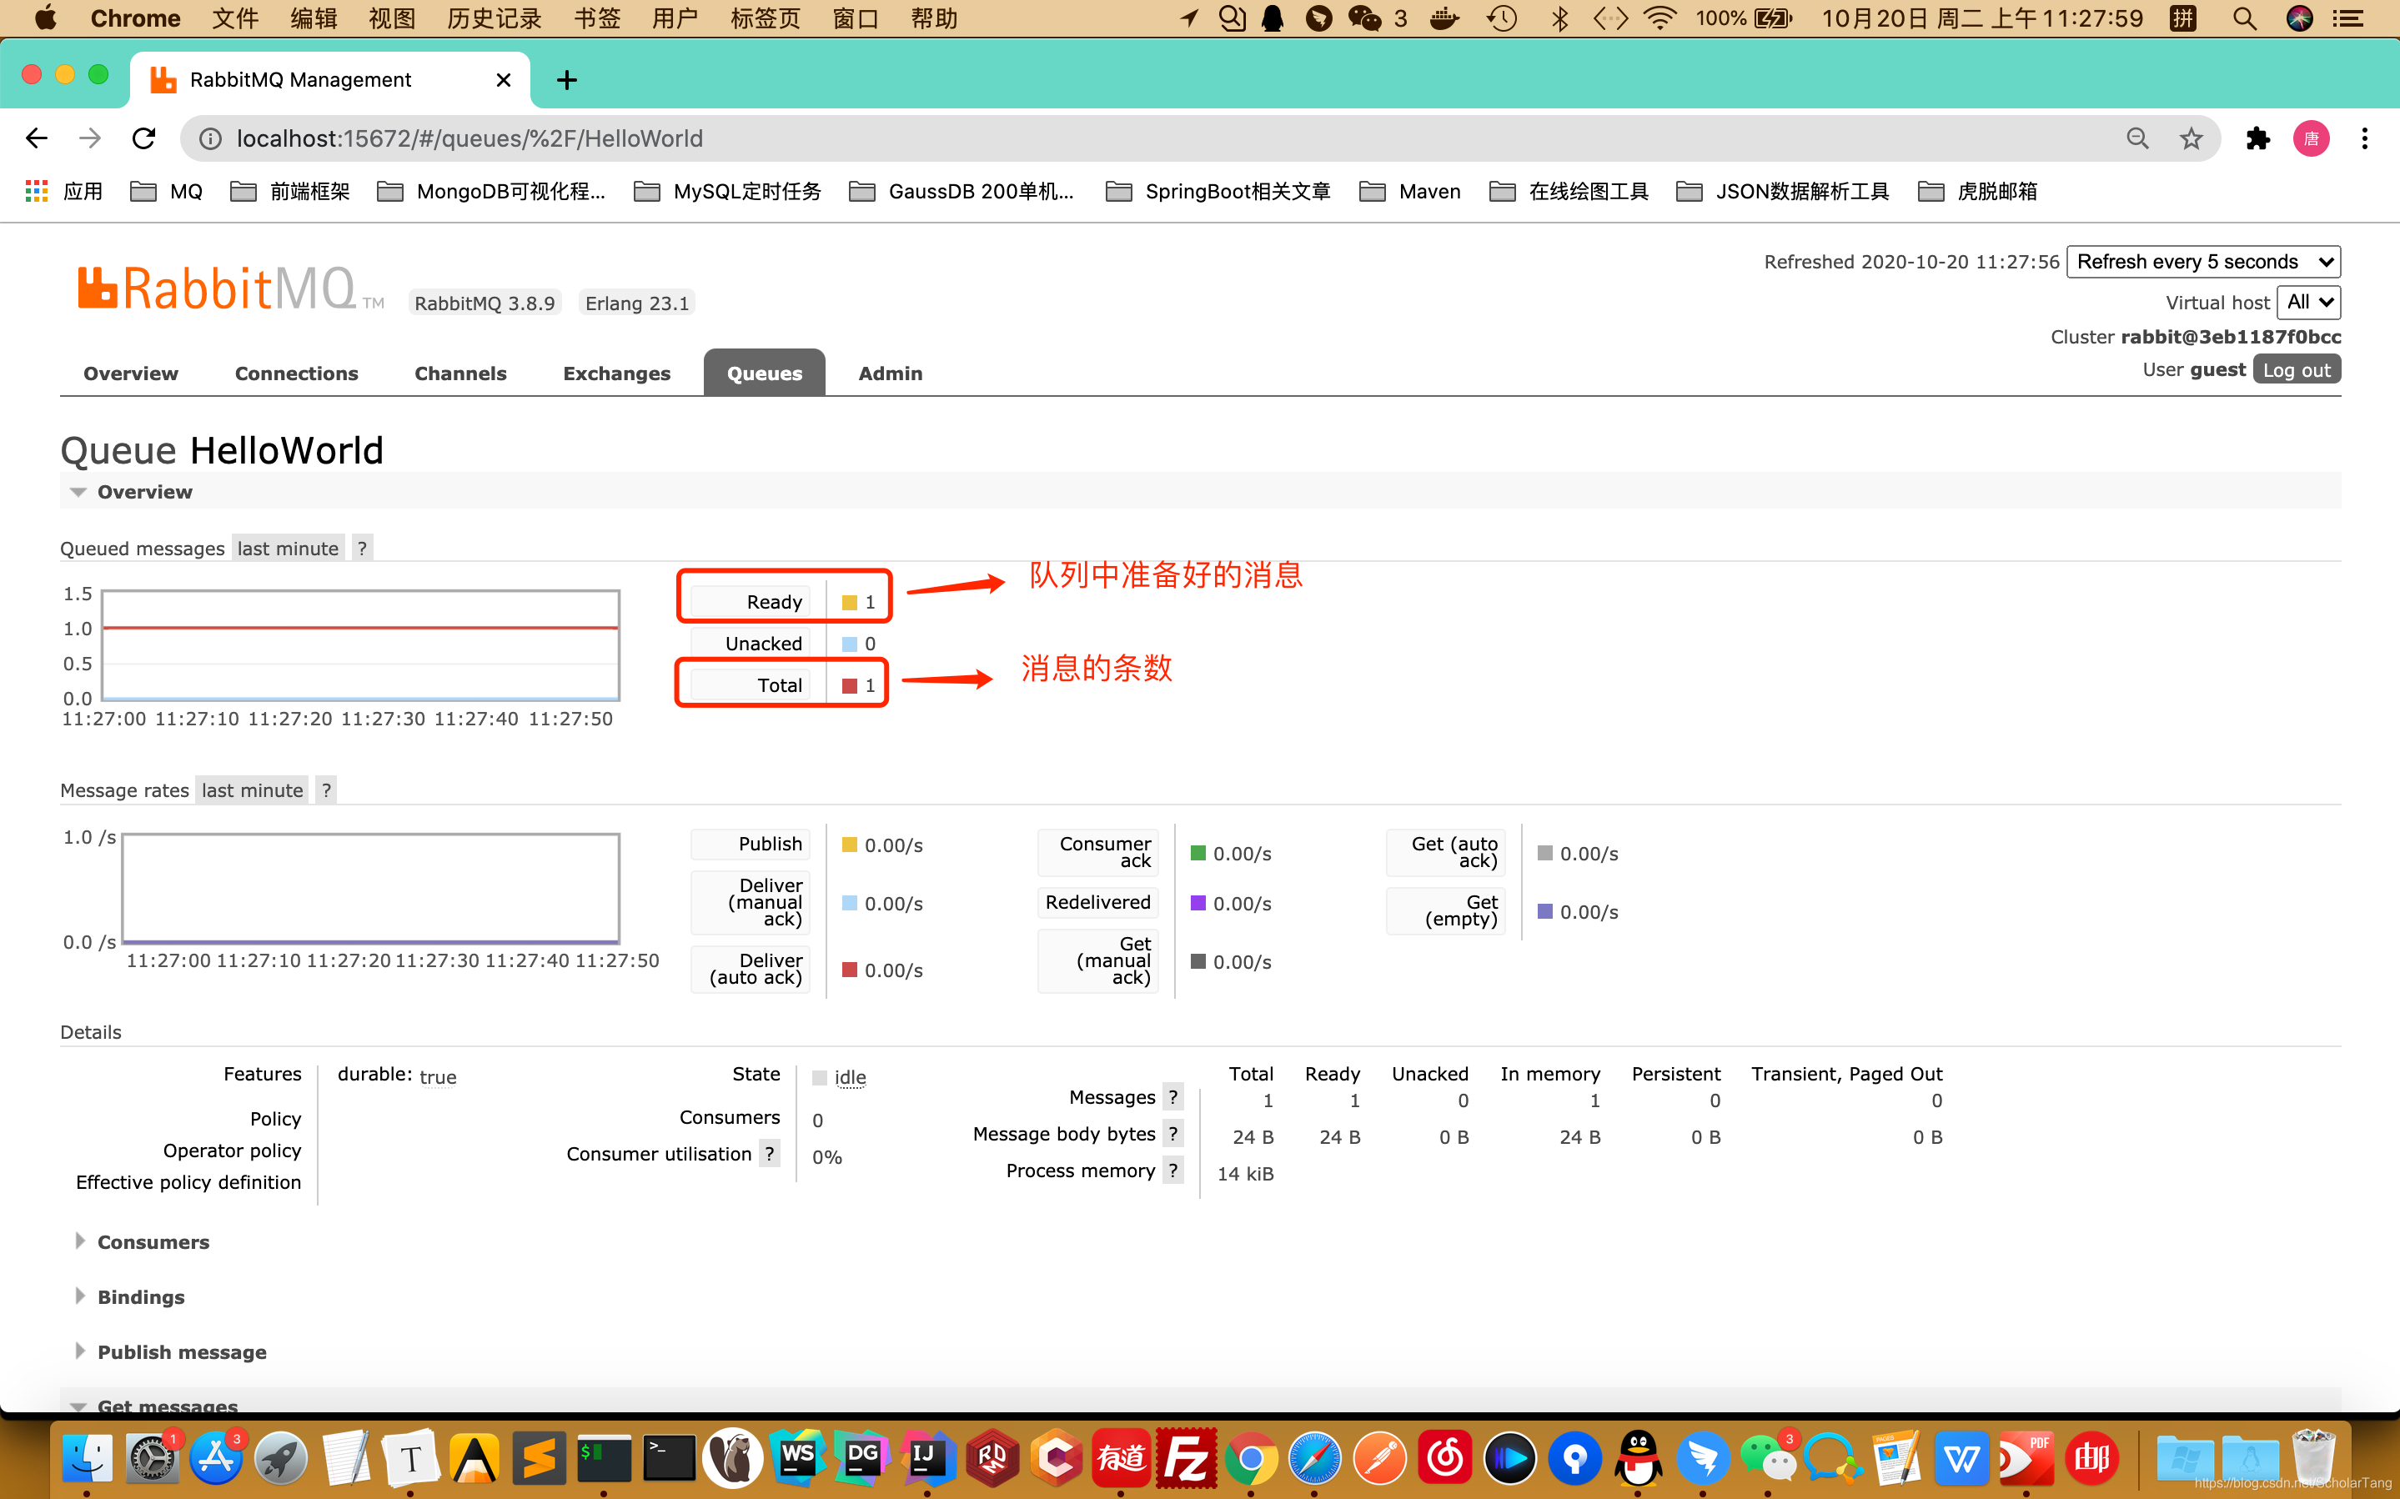2400x1499 pixels.
Task: Open Postman from the Dock
Action: click(x=1380, y=1457)
